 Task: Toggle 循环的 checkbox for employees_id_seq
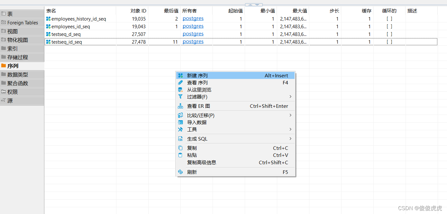coord(389,26)
